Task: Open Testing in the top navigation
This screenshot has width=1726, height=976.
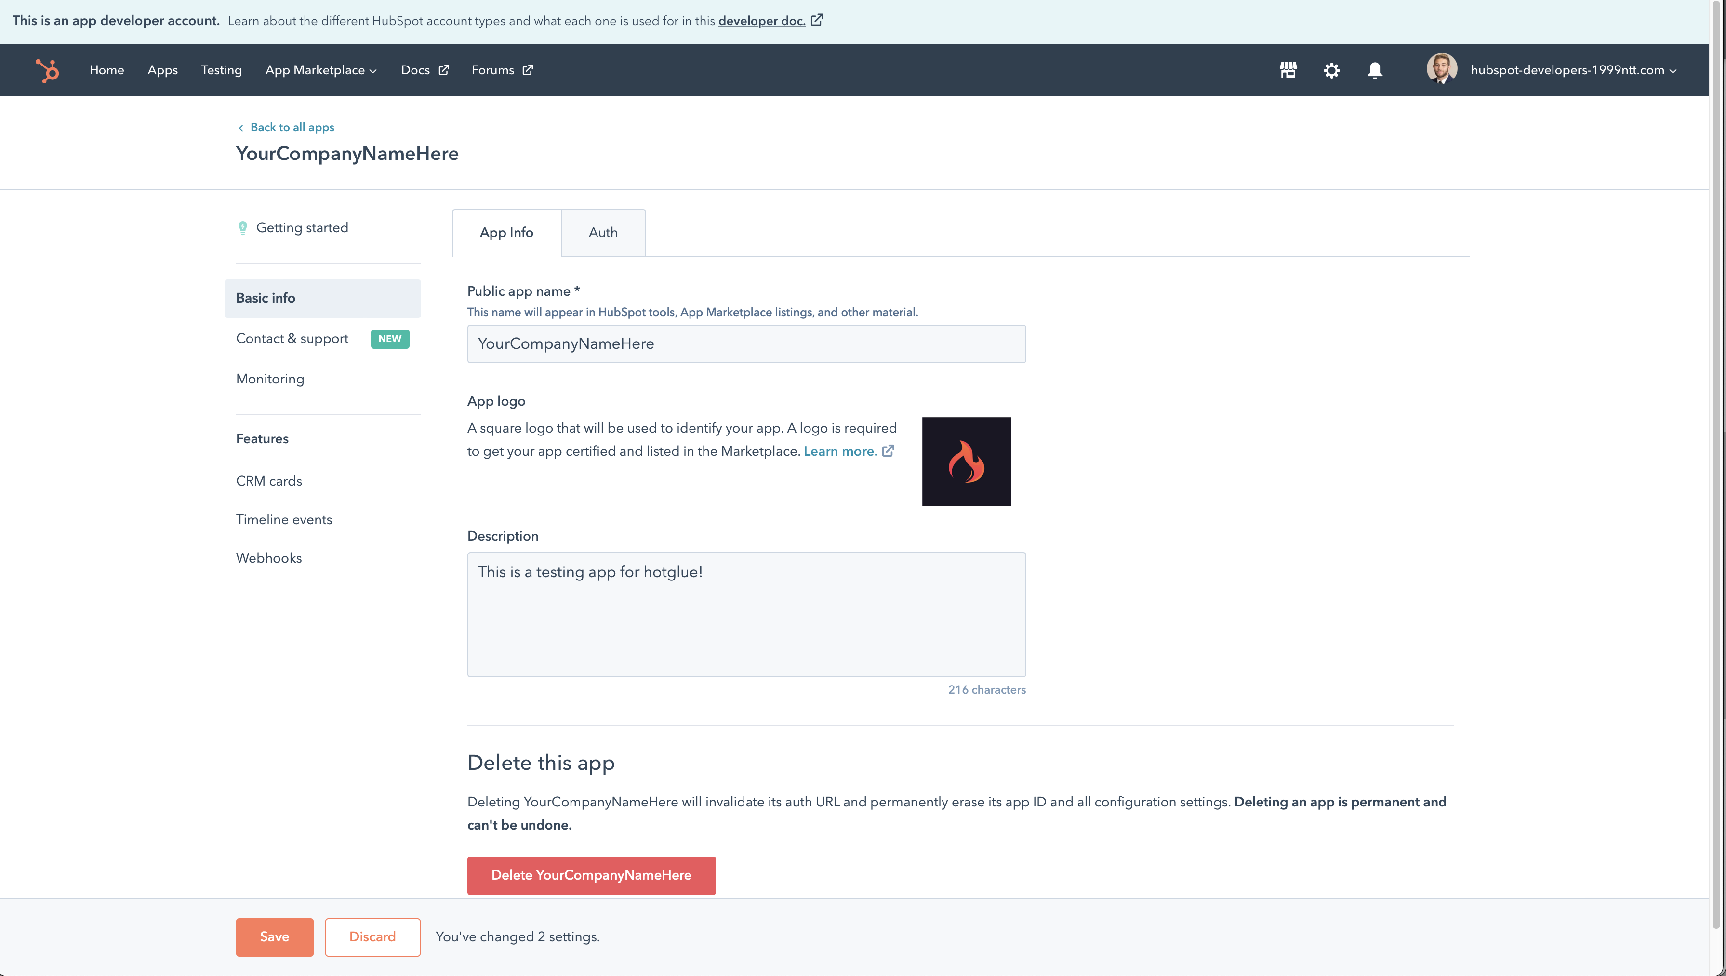Action: pos(221,70)
